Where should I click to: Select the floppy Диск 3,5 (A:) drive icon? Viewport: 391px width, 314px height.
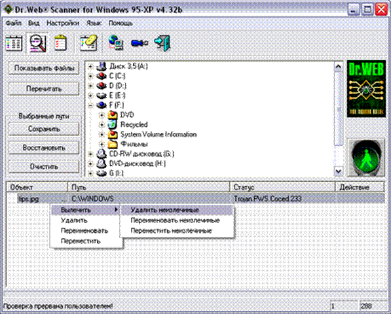pos(102,66)
